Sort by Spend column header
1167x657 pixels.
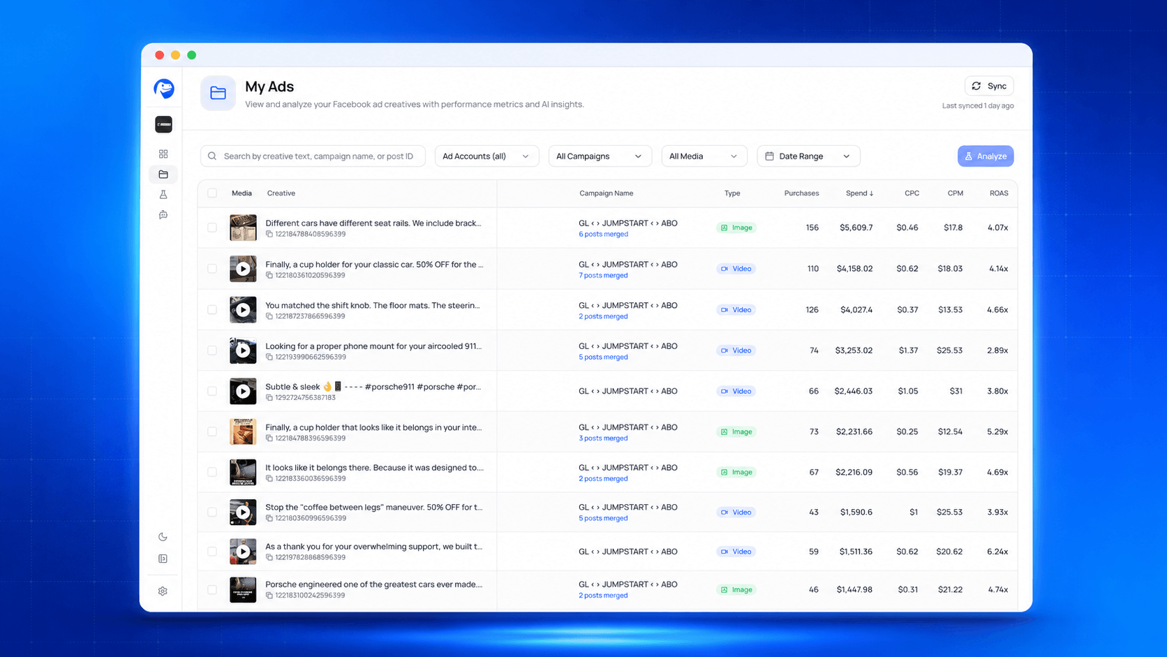pyautogui.click(x=859, y=193)
